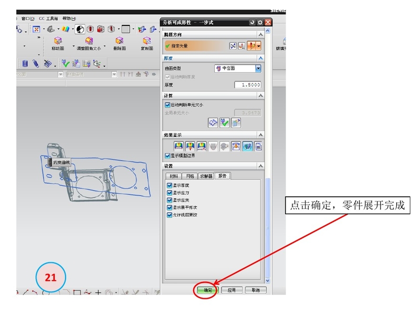Screen dimensions: 420x315
Task: Click the green checkmark validation toolbar icon
Action: [x=65, y=64]
